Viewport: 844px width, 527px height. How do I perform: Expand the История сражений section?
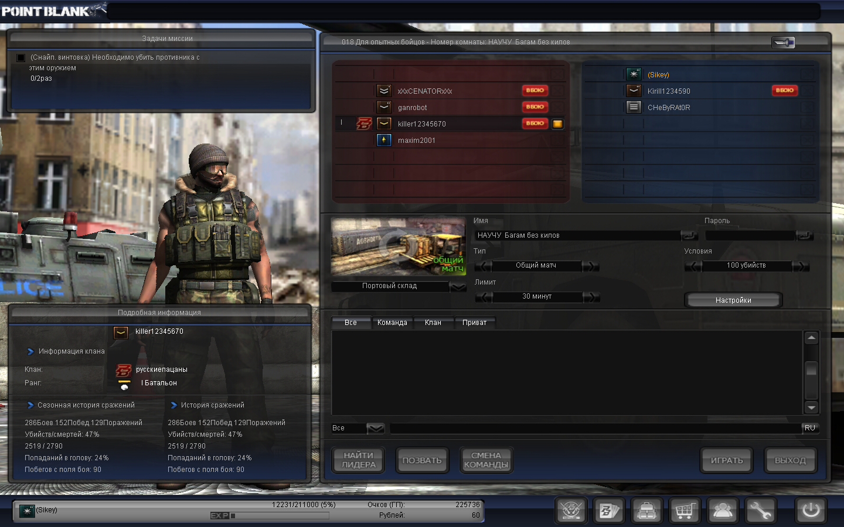point(173,405)
